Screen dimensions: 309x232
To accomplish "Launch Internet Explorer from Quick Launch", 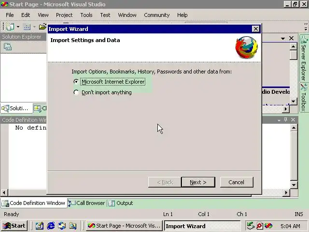I will [51, 226].
